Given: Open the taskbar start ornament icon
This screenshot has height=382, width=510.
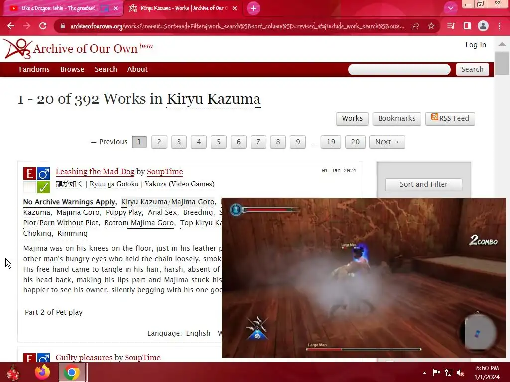Looking at the screenshot, I should tap(13, 372).
